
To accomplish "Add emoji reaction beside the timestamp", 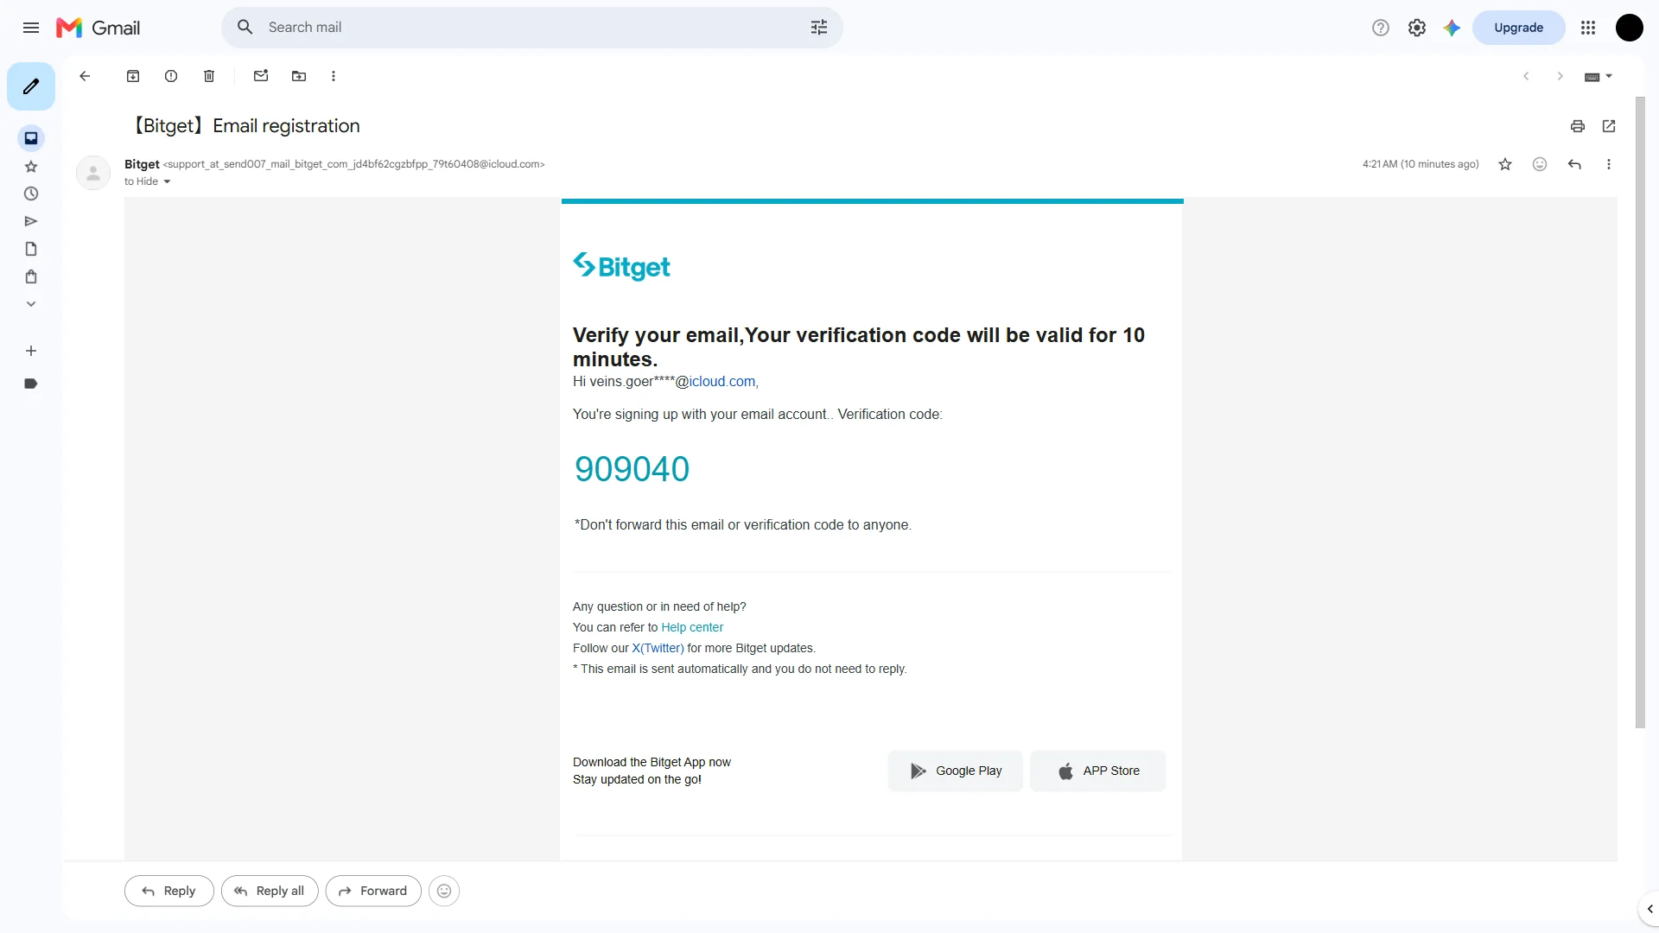I will 1540,164.
